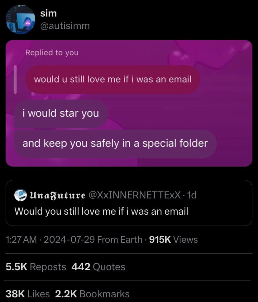View the 38K Likes list

pos(27,294)
